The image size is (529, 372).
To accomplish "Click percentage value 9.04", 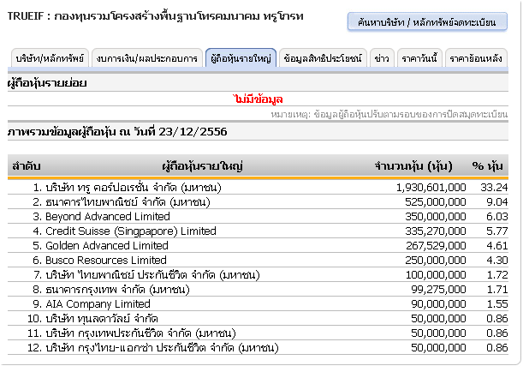I will (497, 201).
